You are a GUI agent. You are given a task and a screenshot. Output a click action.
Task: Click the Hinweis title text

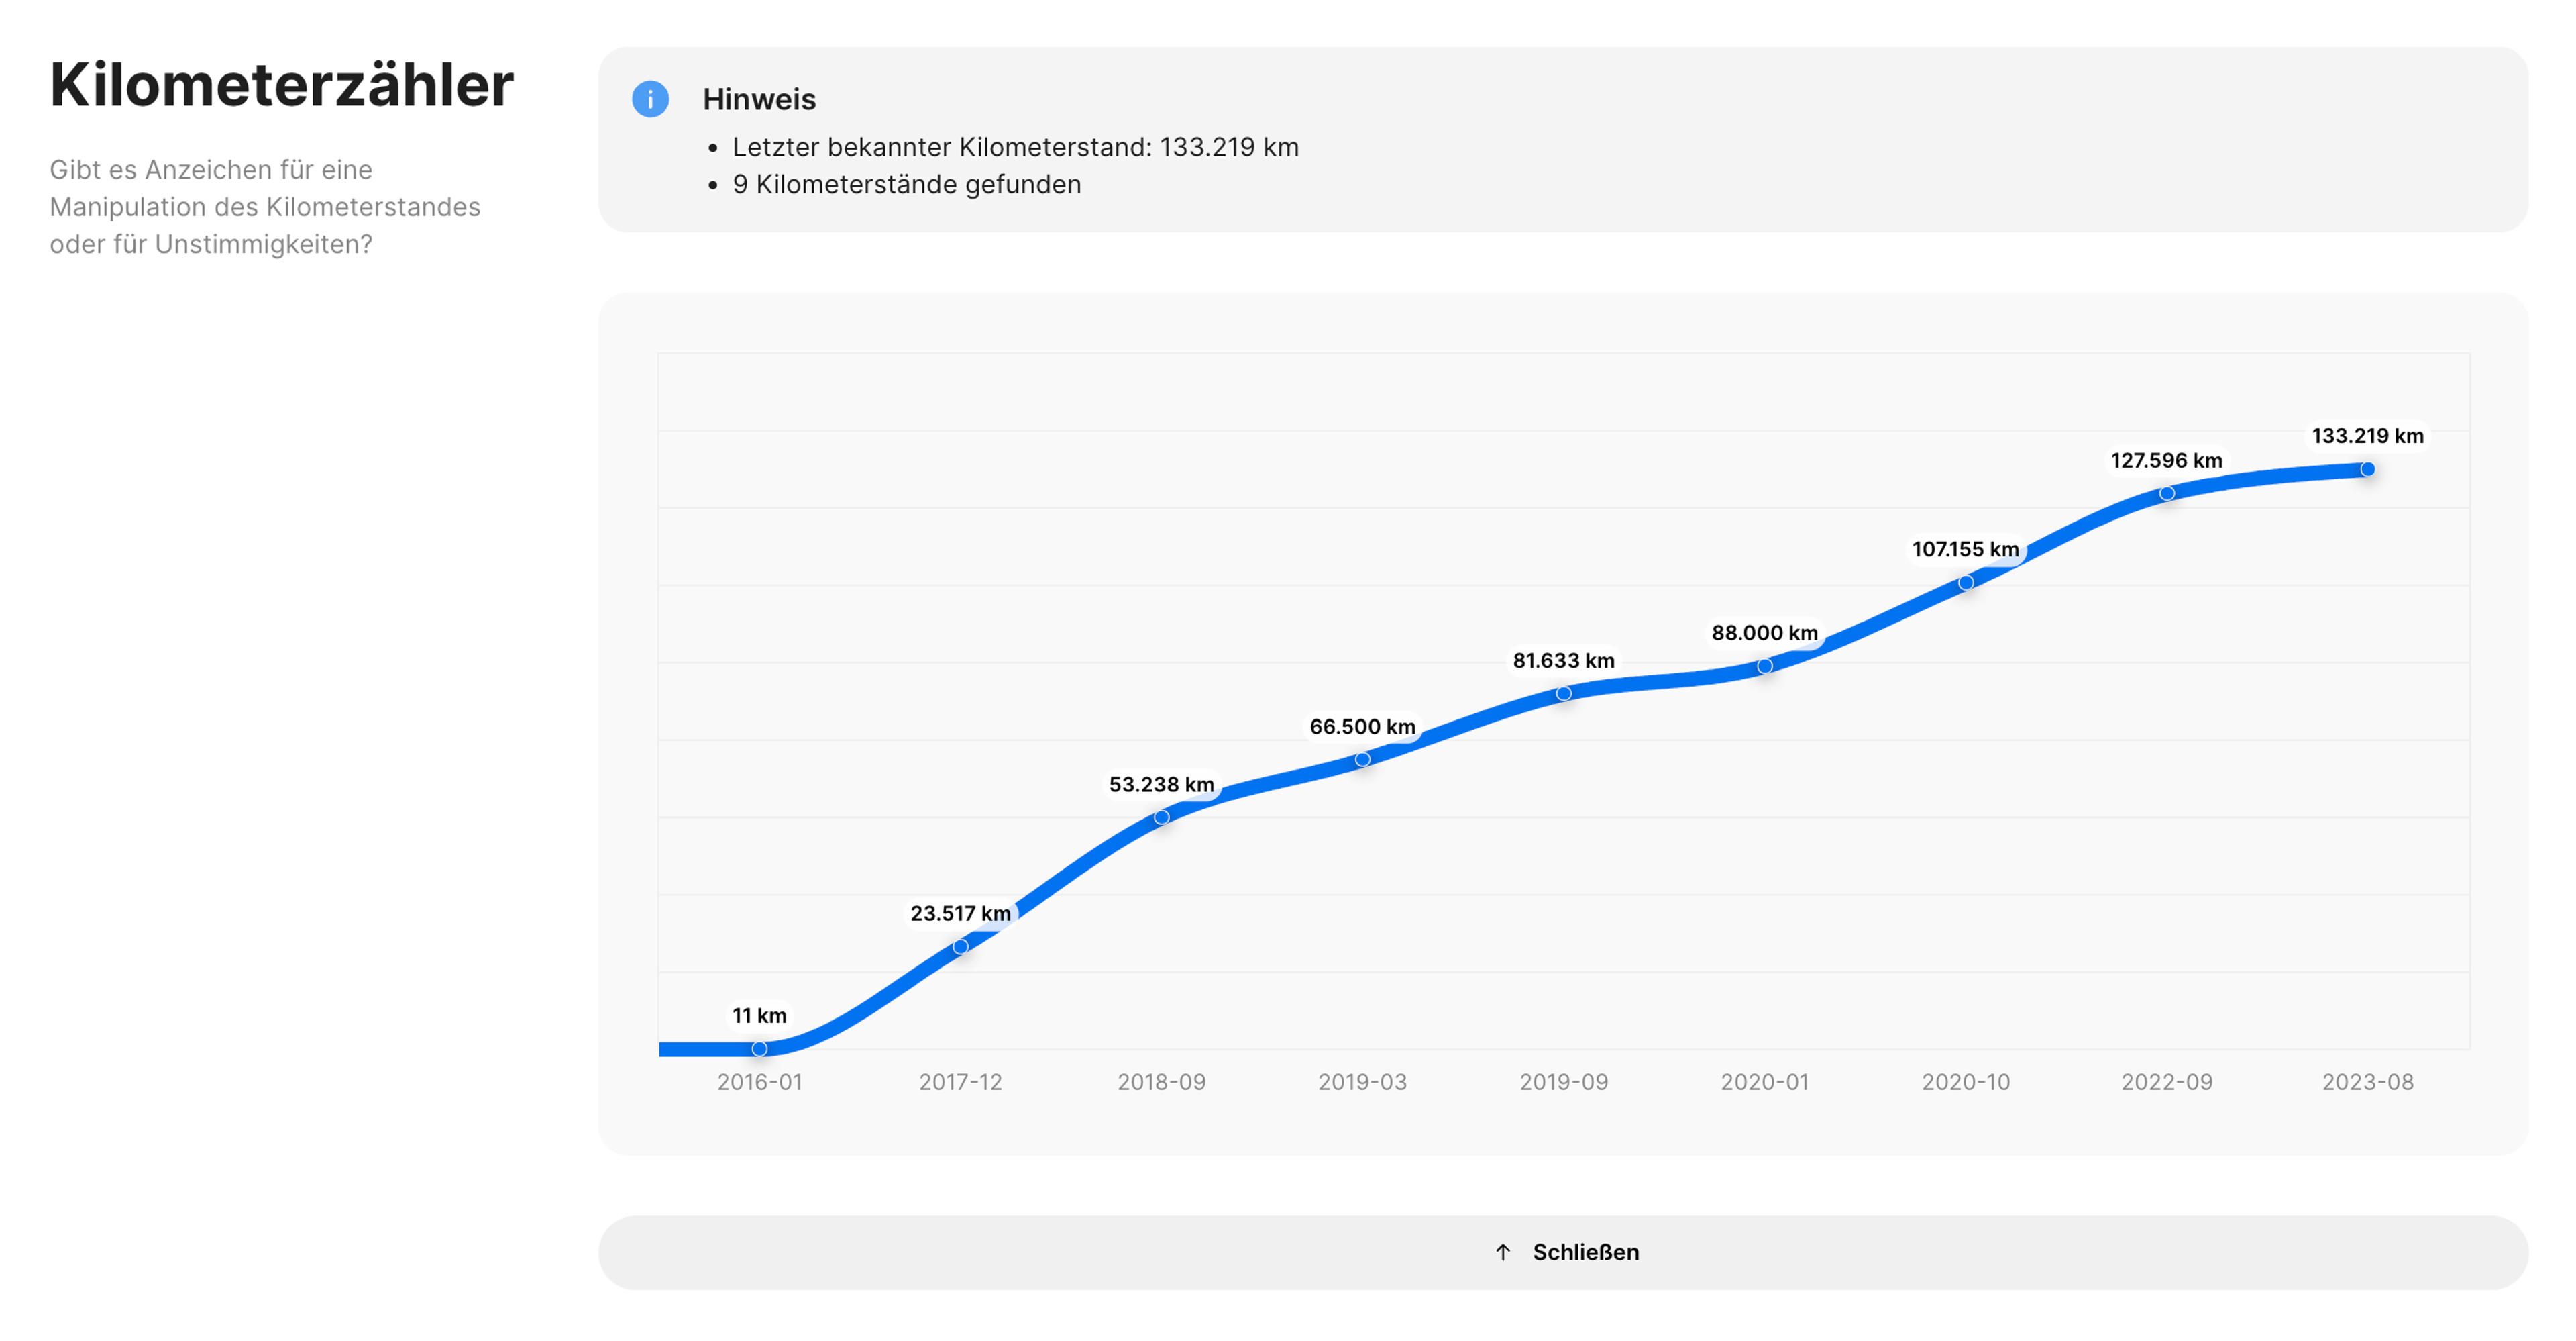coord(759,99)
